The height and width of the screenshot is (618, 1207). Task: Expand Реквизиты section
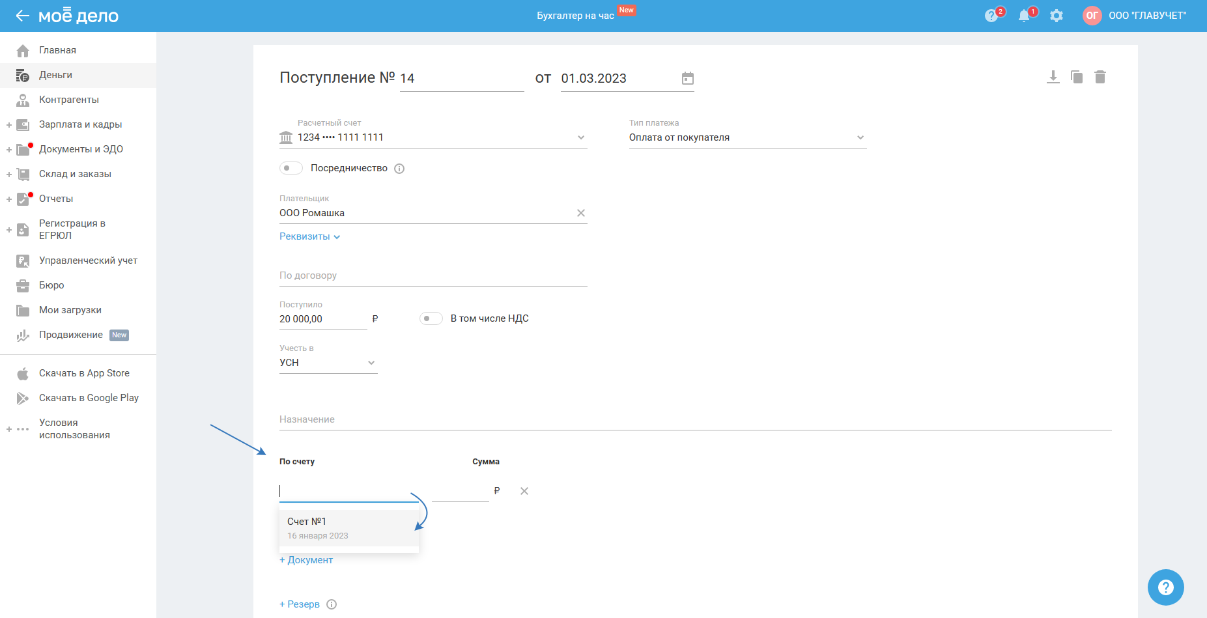point(309,236)
